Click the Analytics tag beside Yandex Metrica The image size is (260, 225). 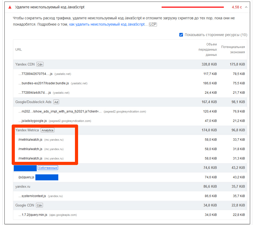(47, 130)
